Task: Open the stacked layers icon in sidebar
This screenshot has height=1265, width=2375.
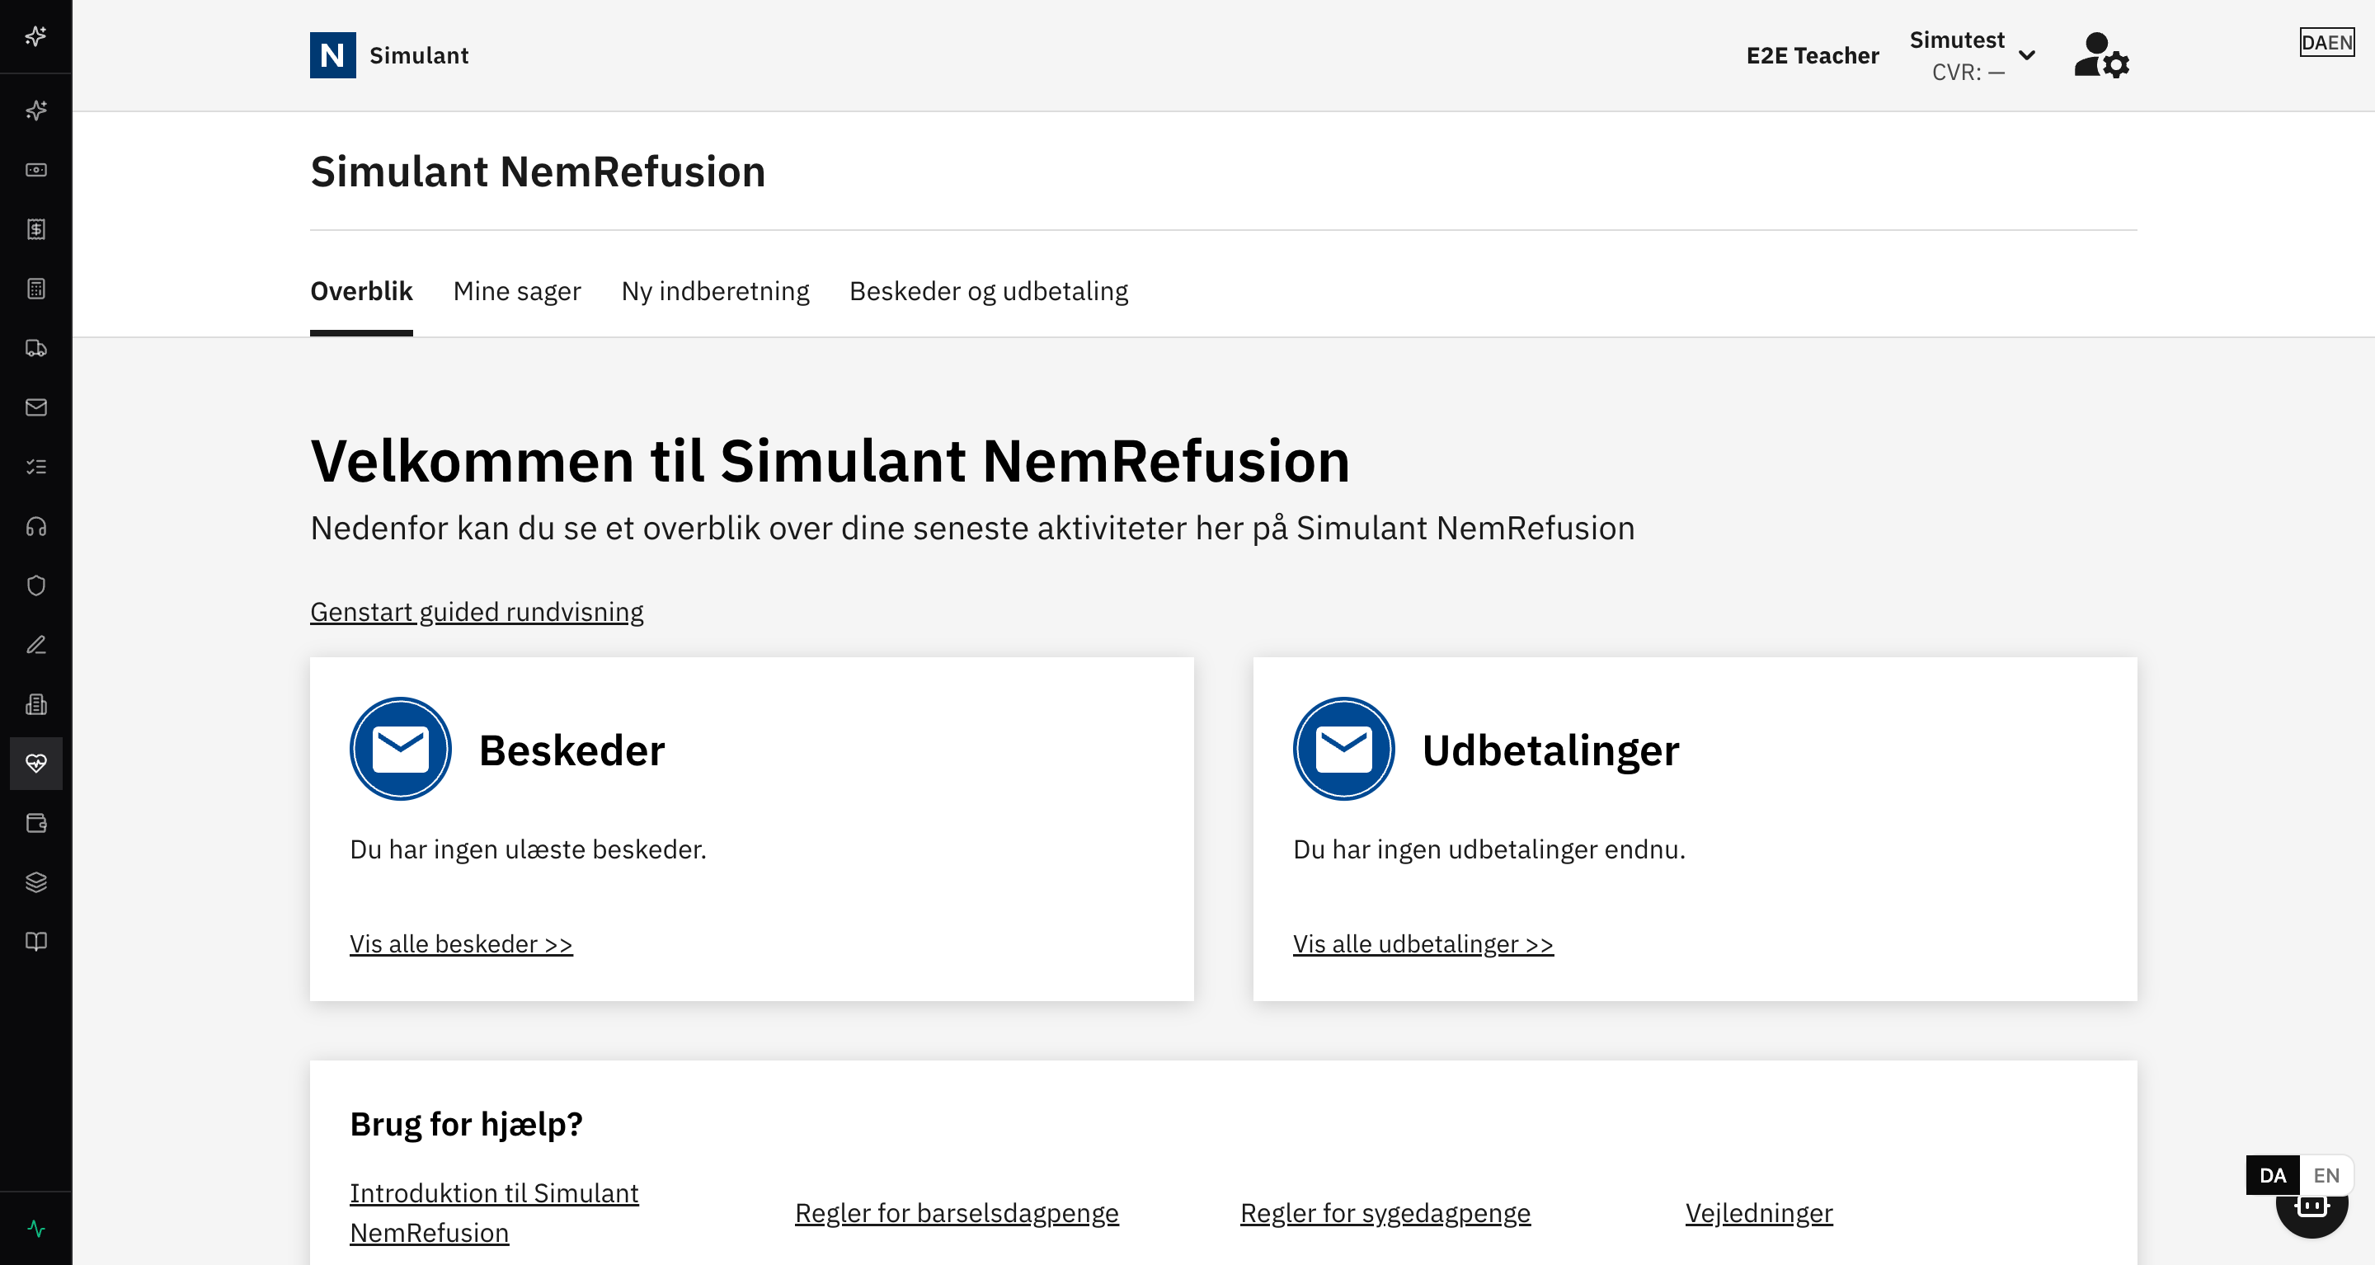Action: click(36, 882)
